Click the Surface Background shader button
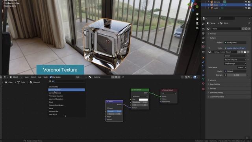Image resolution: width=252 pixels, height=142 pixels. tap(235, 43)
